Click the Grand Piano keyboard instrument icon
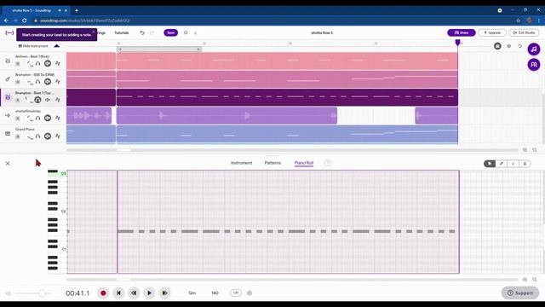This screenshot has height=307, width=545. [x=8, y=134]
